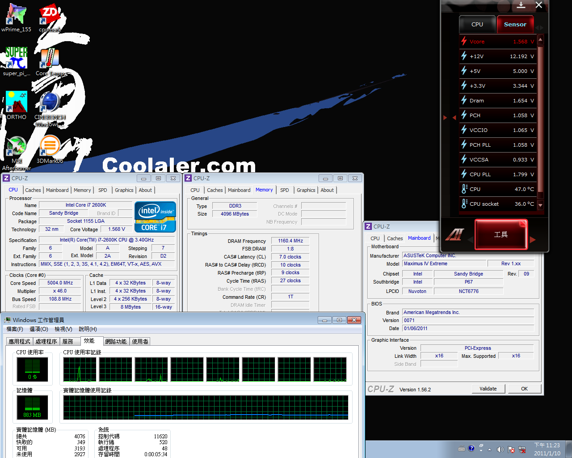572x458 pixels.
Task: Click the Model field Maximus IV Extreme
Action: 444,263
